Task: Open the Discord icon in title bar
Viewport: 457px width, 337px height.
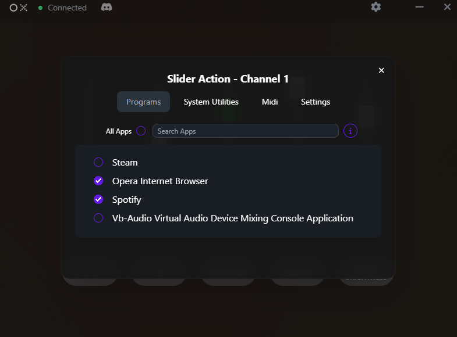Action: (x=107, y=8)
